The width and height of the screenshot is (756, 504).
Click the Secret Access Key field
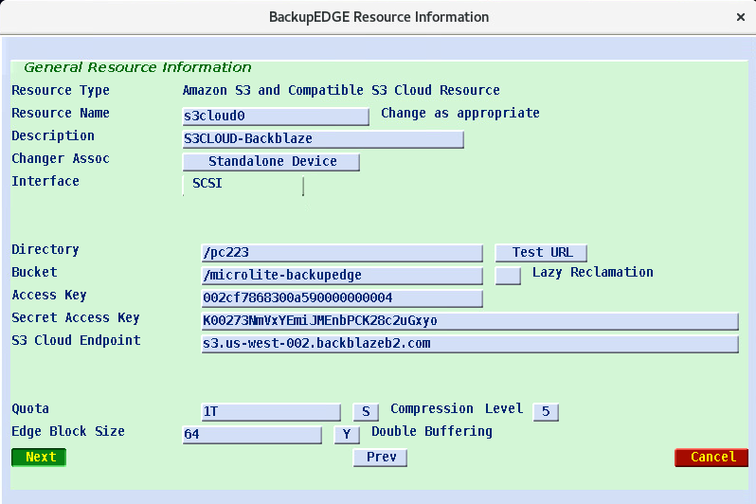coord(470,321)
